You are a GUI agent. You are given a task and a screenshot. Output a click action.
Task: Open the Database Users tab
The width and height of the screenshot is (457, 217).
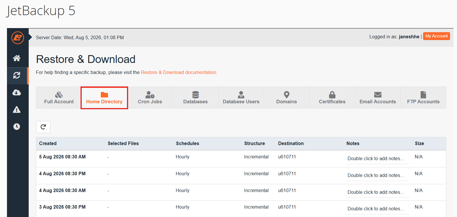coord(241,97)
